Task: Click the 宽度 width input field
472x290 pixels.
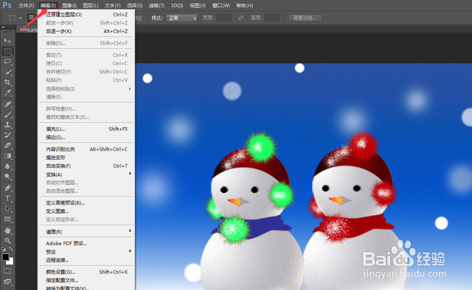Action: [224, 18]
